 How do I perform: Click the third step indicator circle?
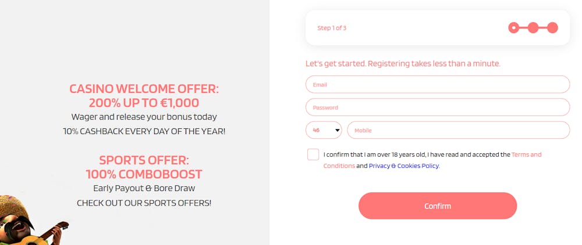pyautogui.click(x=552, y=28)
